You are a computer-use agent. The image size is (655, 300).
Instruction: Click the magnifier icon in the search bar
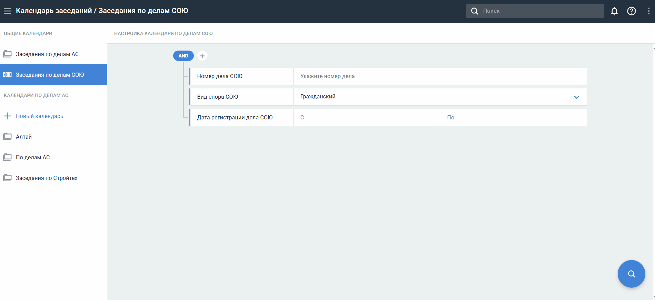pyautogui.click(x=475, y=11)
